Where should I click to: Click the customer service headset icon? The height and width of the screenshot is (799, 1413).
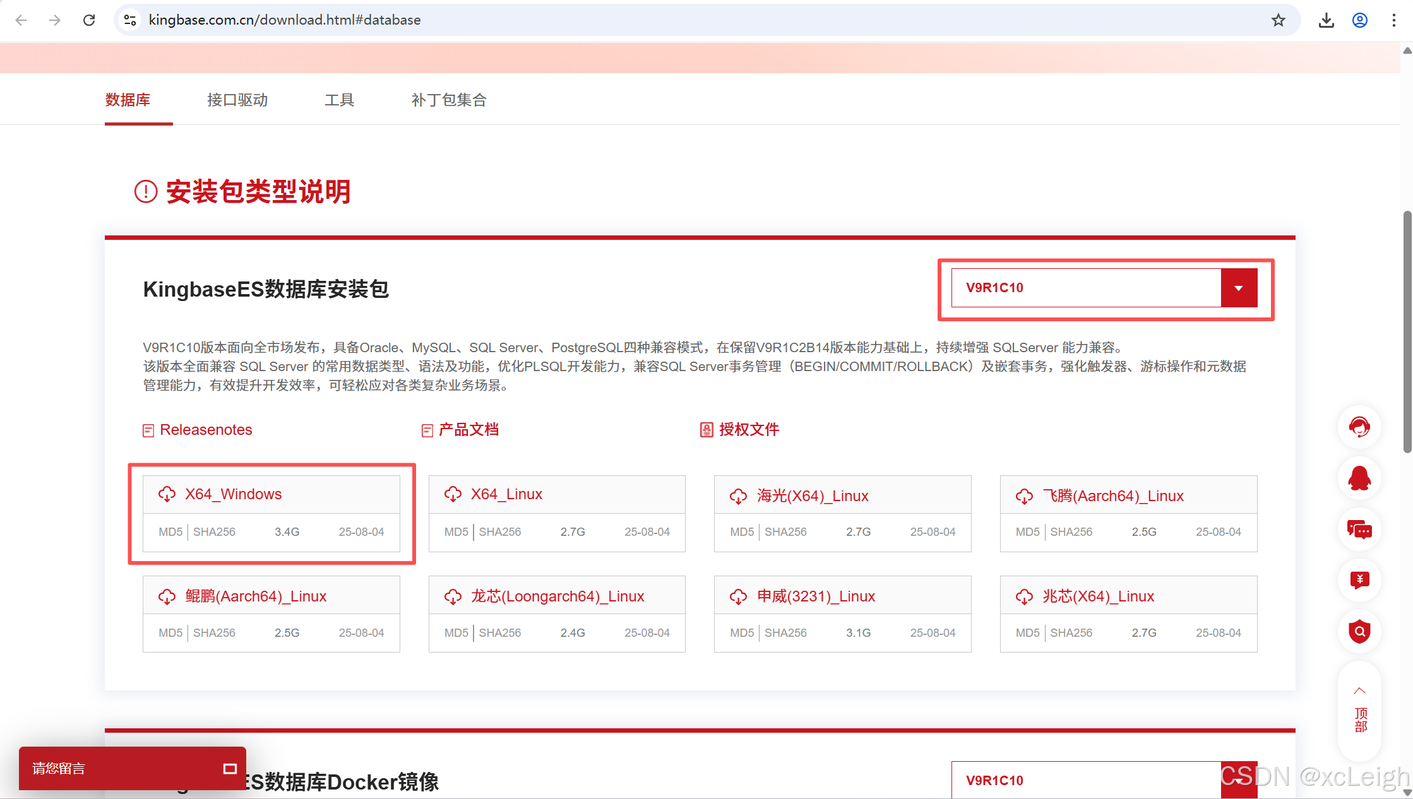click(1359, 427)
